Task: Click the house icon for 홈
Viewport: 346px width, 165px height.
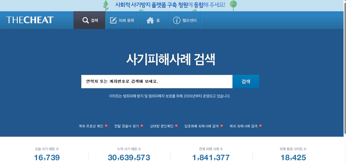Action: tap(150, 20)
